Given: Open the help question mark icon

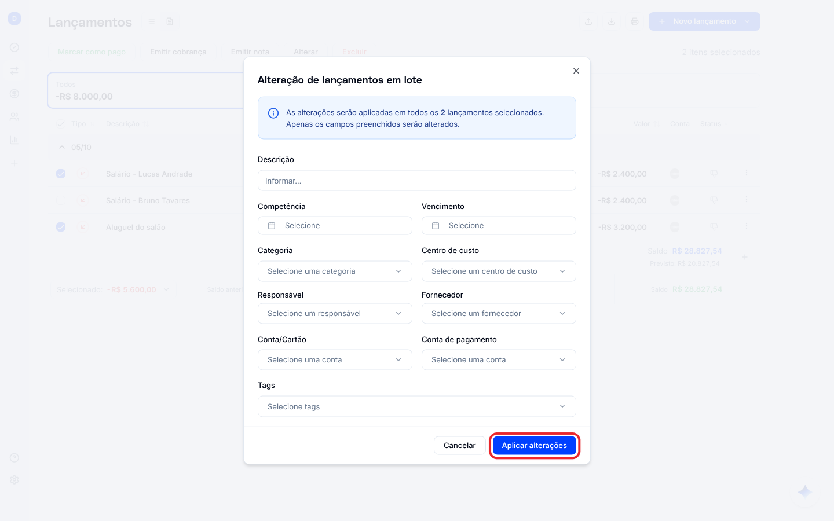Looking at the screenshot, I should (14, 458).
